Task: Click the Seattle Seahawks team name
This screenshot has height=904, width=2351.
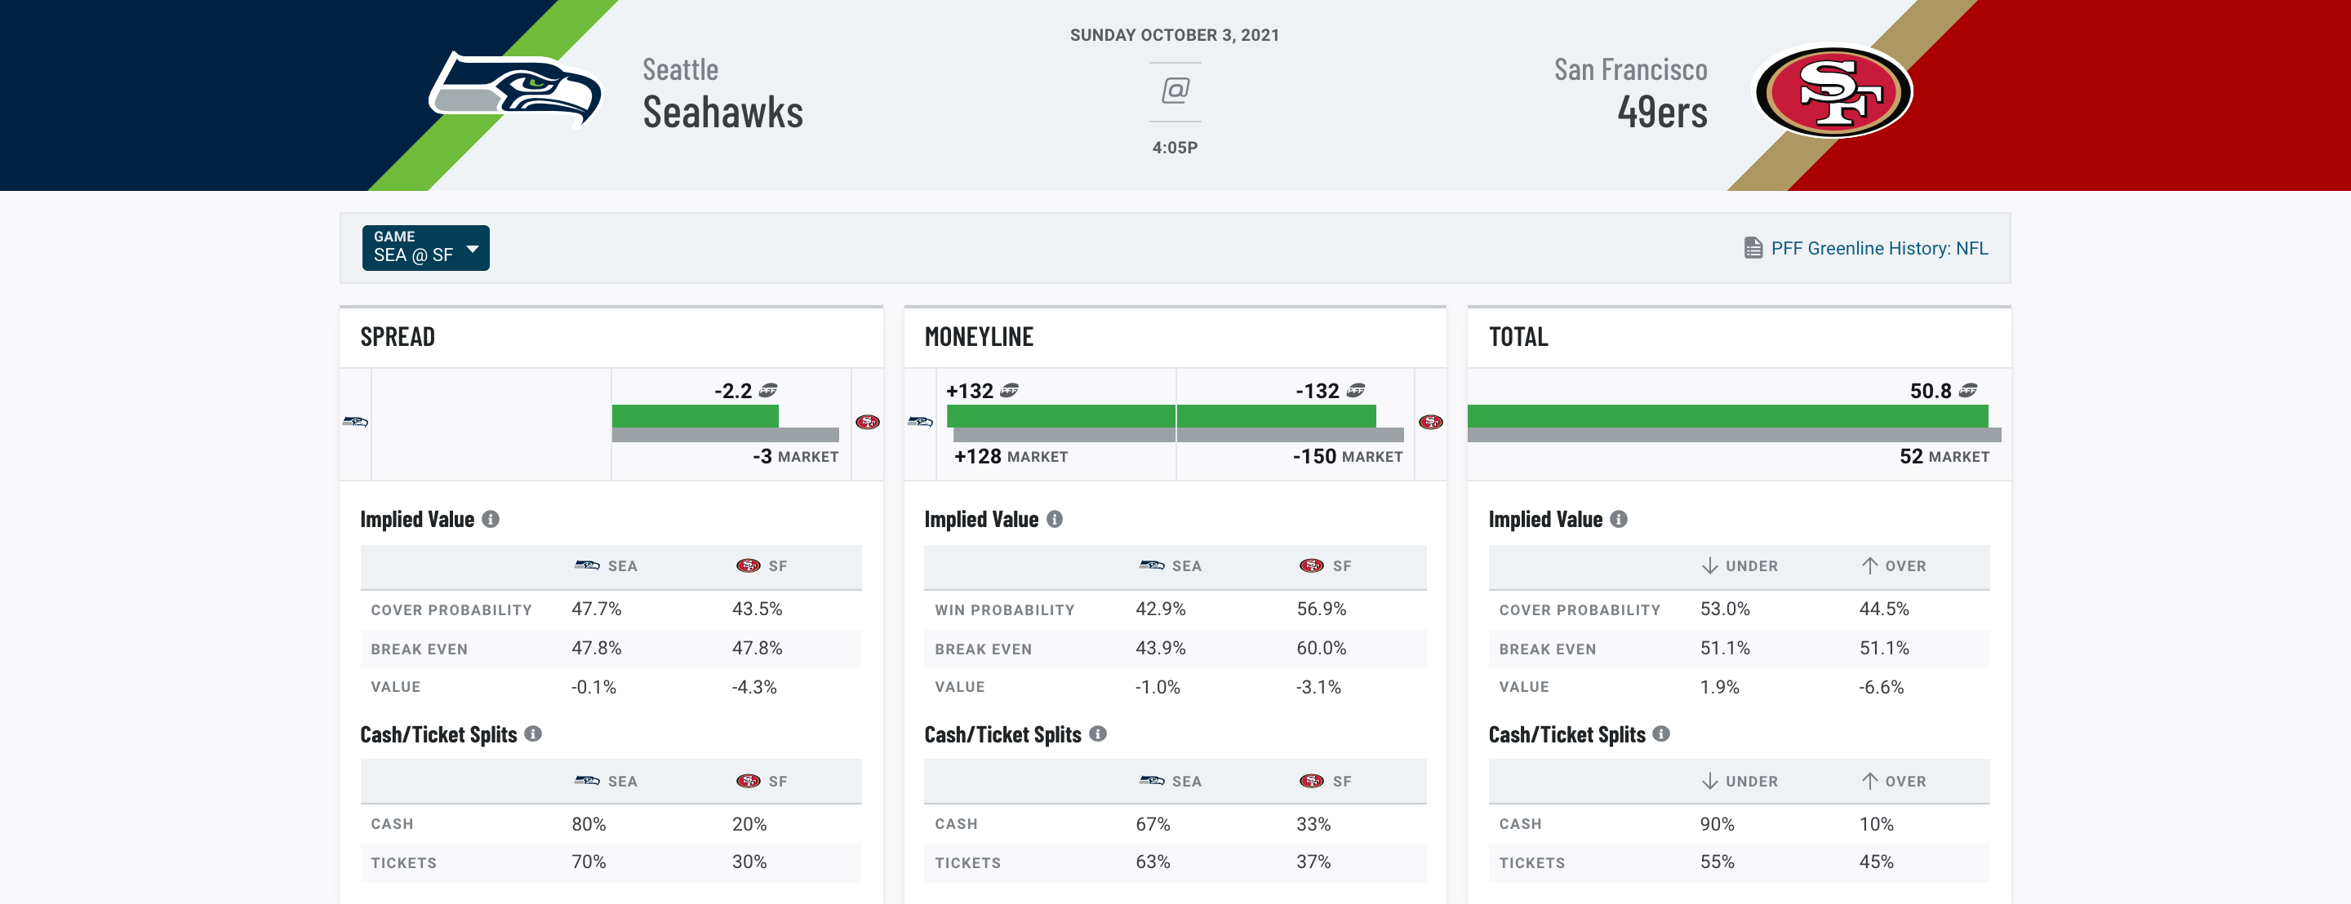Action: 722,94
